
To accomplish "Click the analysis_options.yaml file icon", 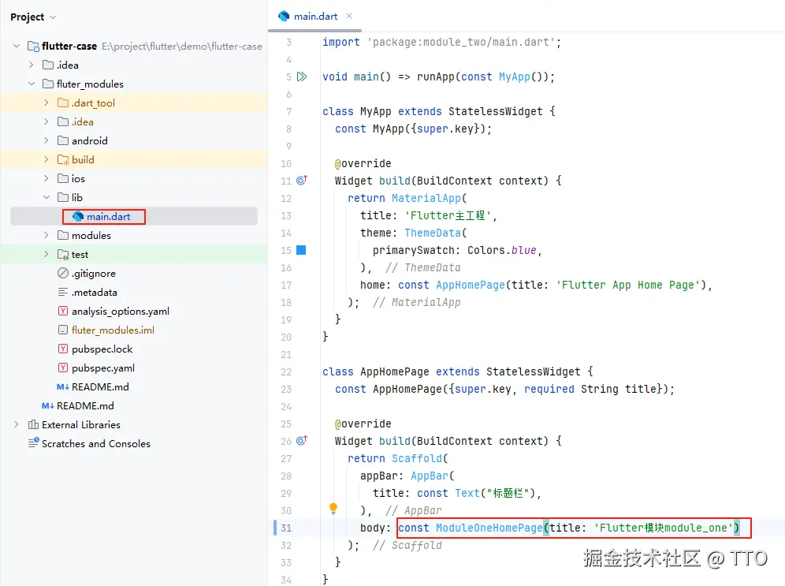I will [63, 311].
